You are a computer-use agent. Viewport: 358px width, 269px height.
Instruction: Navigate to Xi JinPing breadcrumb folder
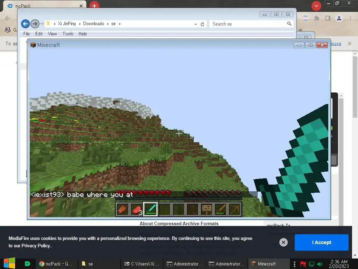[x=67, y=24]
